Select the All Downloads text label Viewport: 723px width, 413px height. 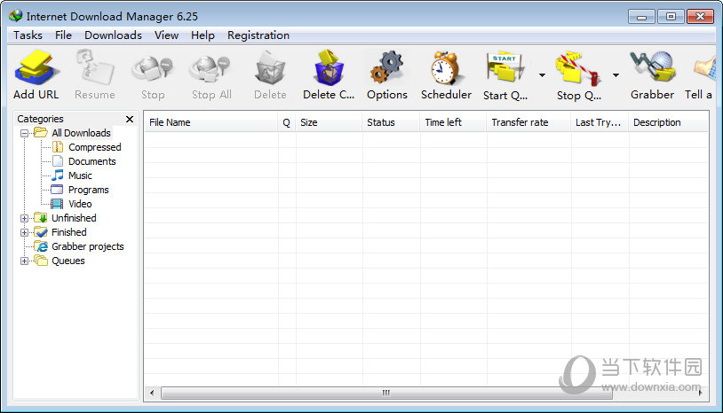click(81, 133)
